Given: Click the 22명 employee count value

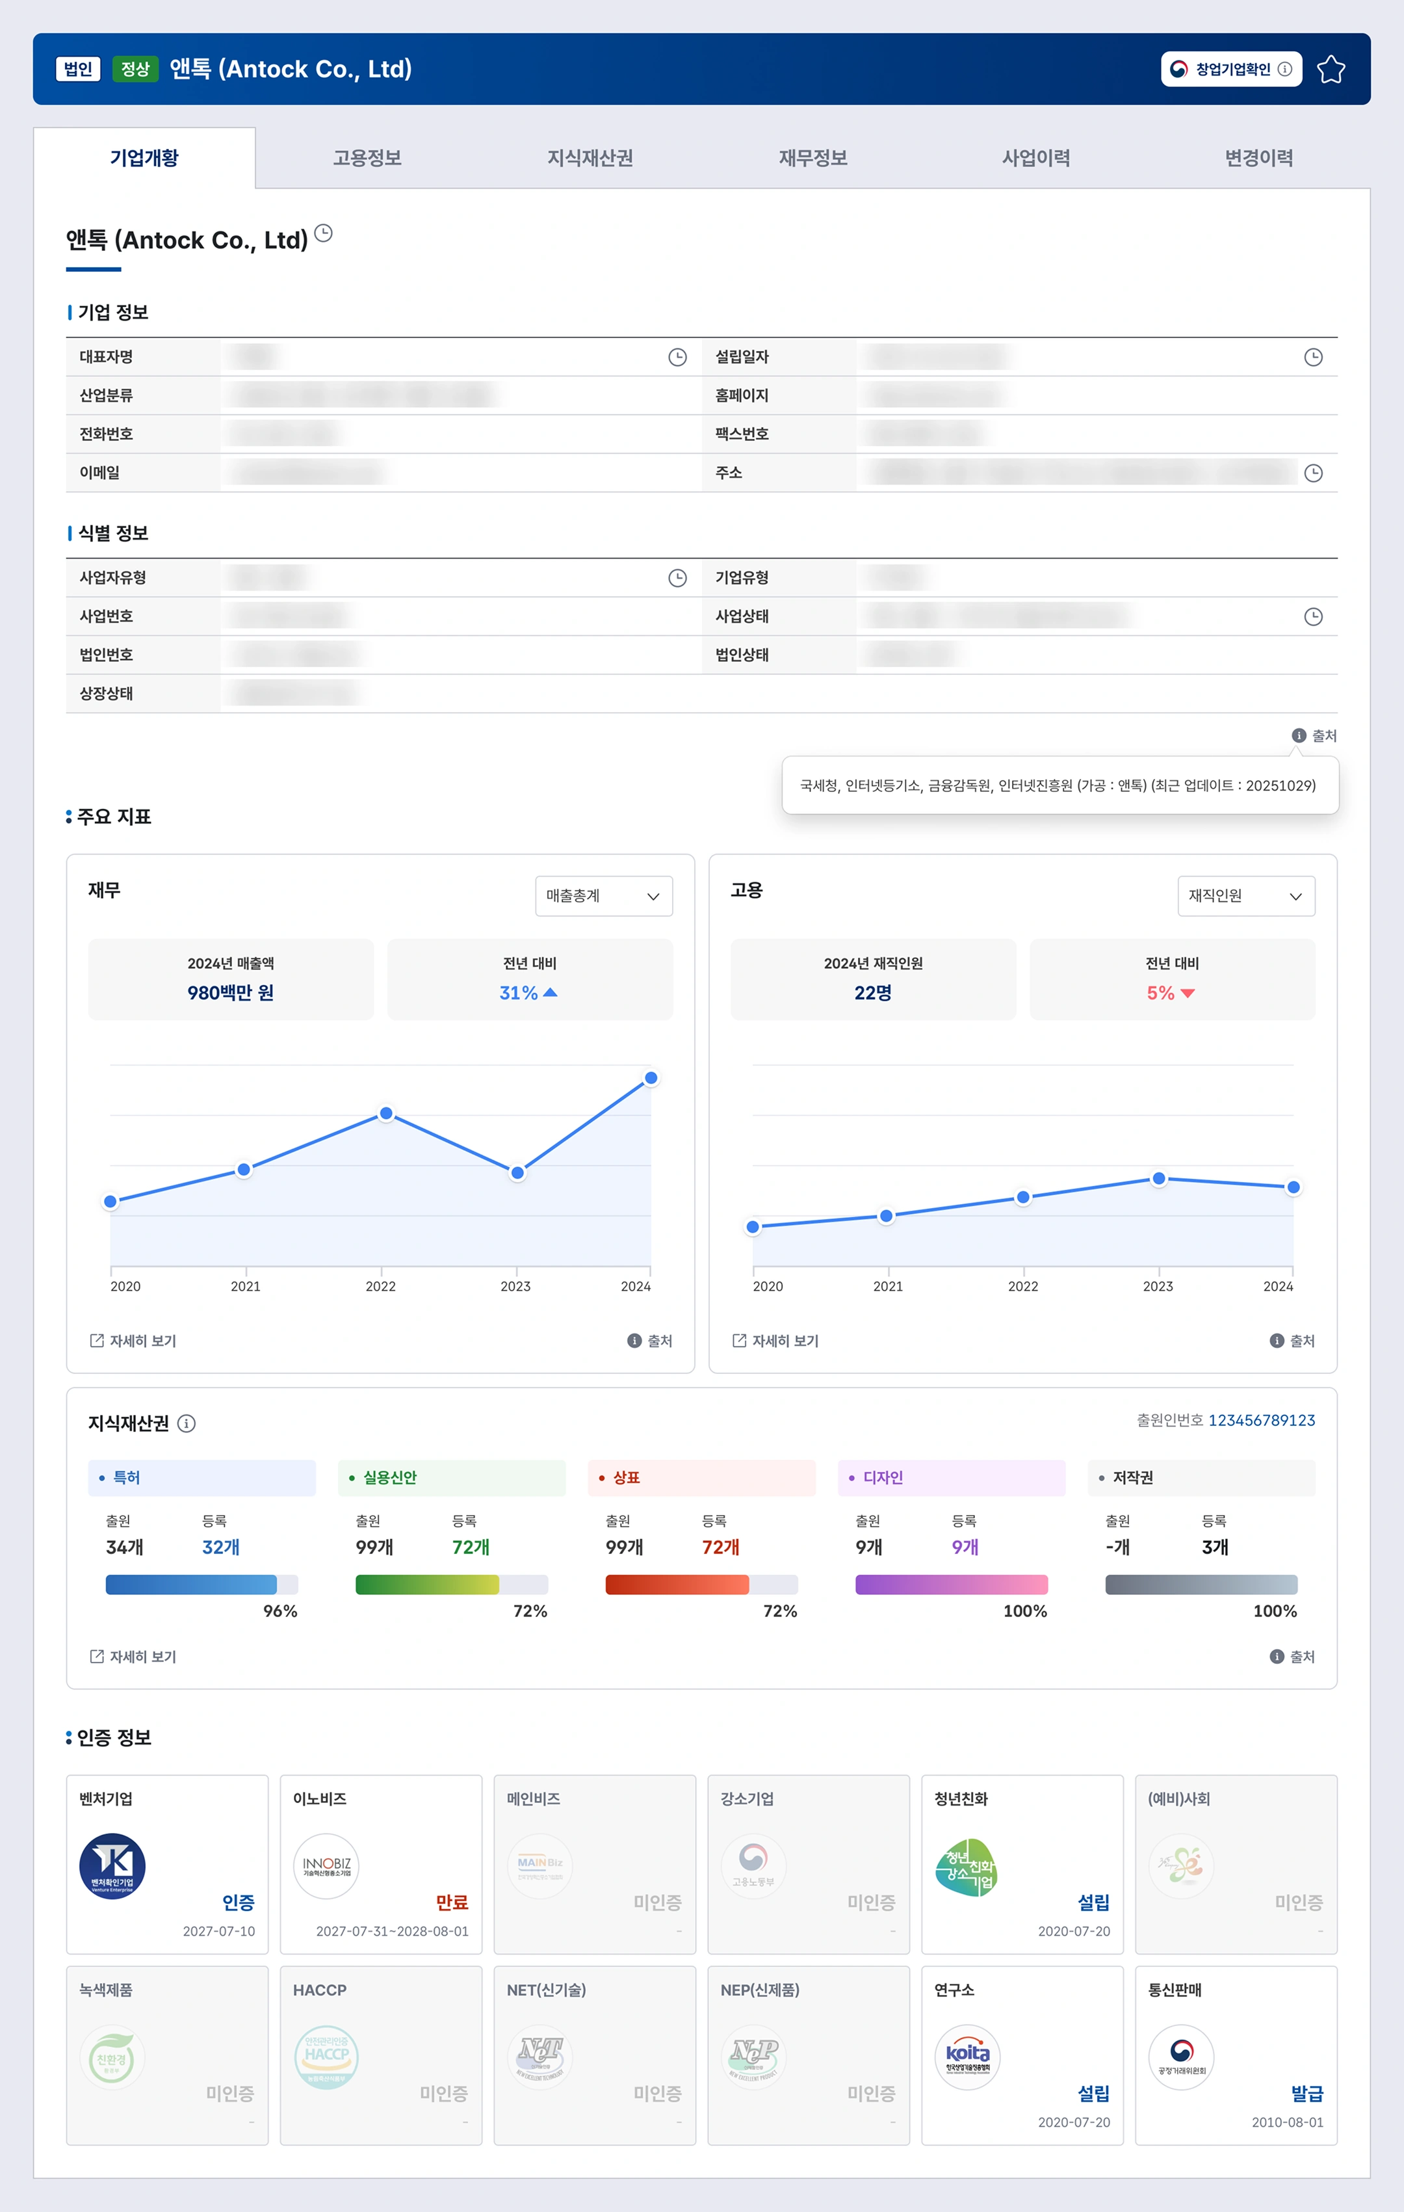Looking at the screenshot, I should [873, 993].
